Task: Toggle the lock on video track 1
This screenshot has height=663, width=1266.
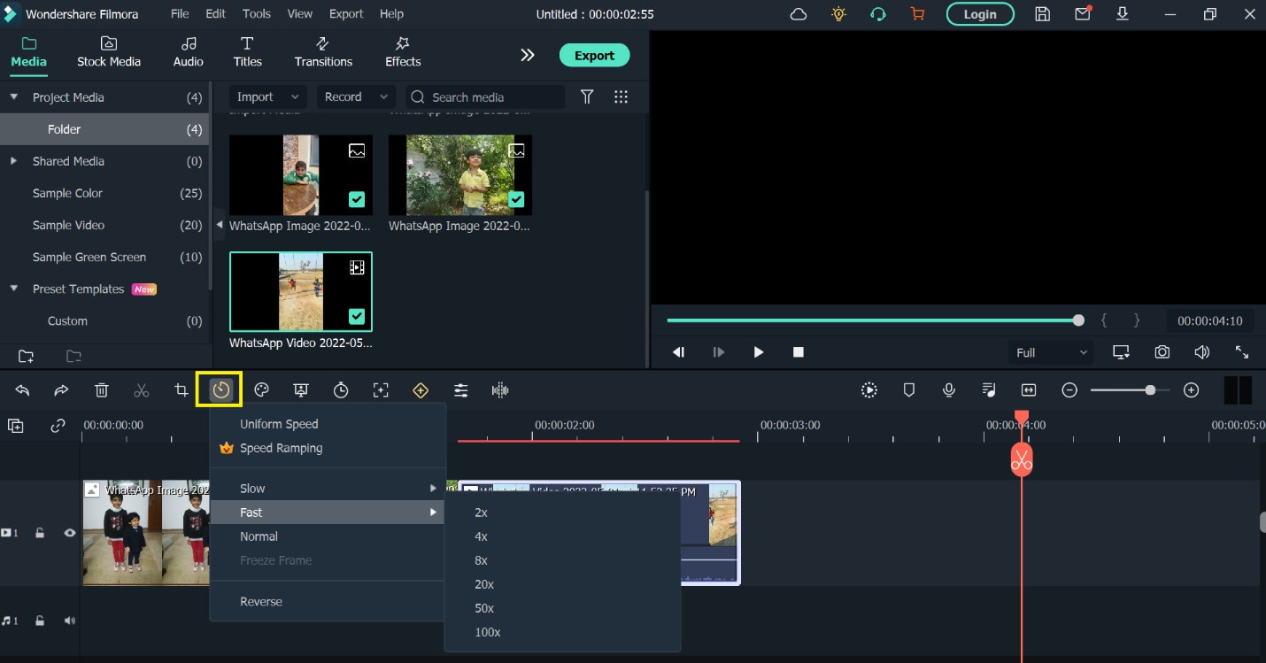Action: (40, 533)
